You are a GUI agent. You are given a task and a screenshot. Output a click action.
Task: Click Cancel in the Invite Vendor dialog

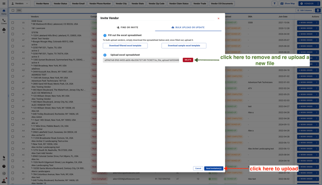pos(198,168)
